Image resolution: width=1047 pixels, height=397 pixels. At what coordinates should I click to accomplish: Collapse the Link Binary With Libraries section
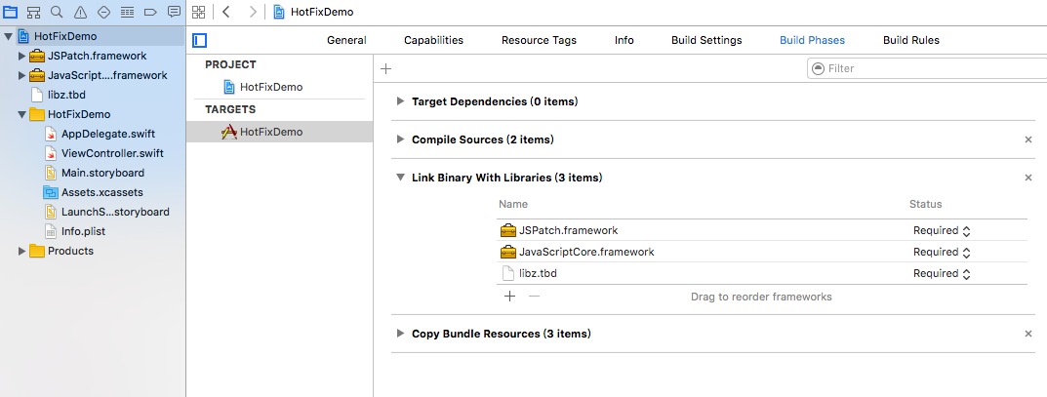(400, 178)
